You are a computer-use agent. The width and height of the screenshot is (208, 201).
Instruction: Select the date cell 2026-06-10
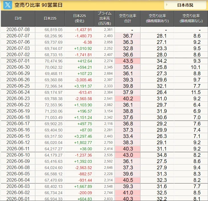coord(18,155)
